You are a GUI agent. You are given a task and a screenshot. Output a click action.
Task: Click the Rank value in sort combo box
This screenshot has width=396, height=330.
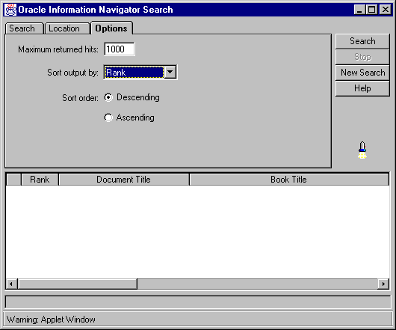(x=134, y=73)
